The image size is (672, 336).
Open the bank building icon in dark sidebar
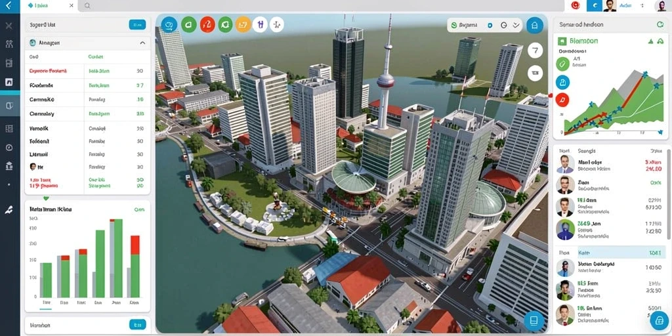coord(9,165)
